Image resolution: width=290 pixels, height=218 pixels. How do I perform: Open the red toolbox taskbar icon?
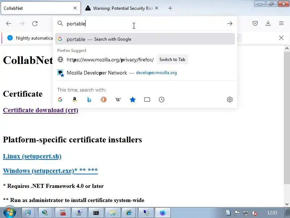click(x=63, y=213)
